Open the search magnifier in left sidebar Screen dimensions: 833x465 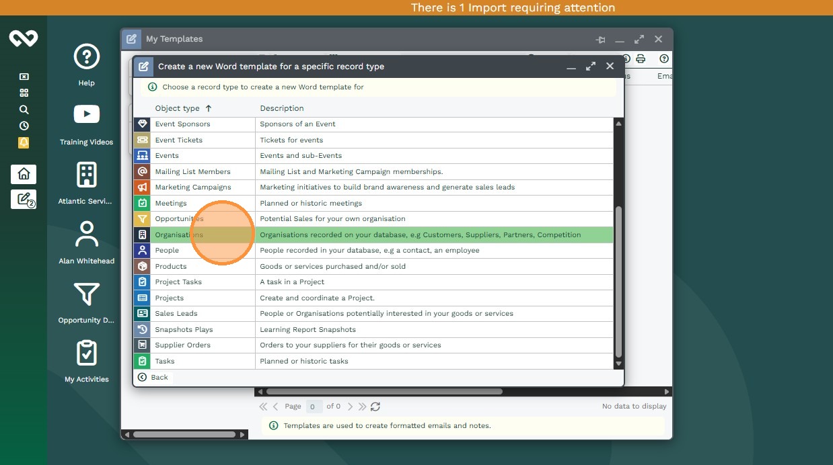tap(24, 110)
